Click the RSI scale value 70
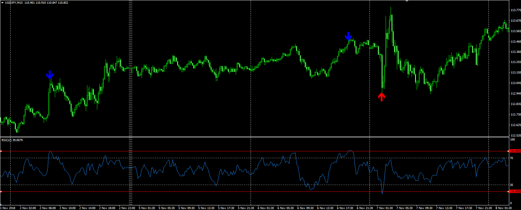Screen dimensions: 521x210 click(512, 158)
